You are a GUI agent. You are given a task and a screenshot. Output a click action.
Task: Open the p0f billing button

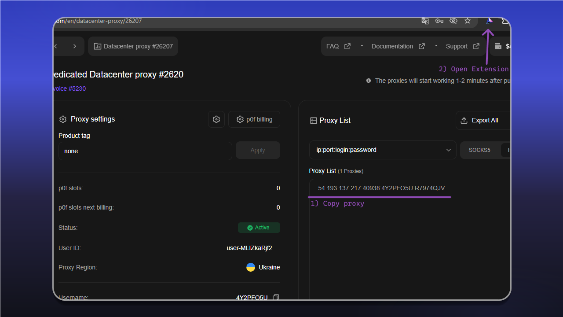pos(254,119)
